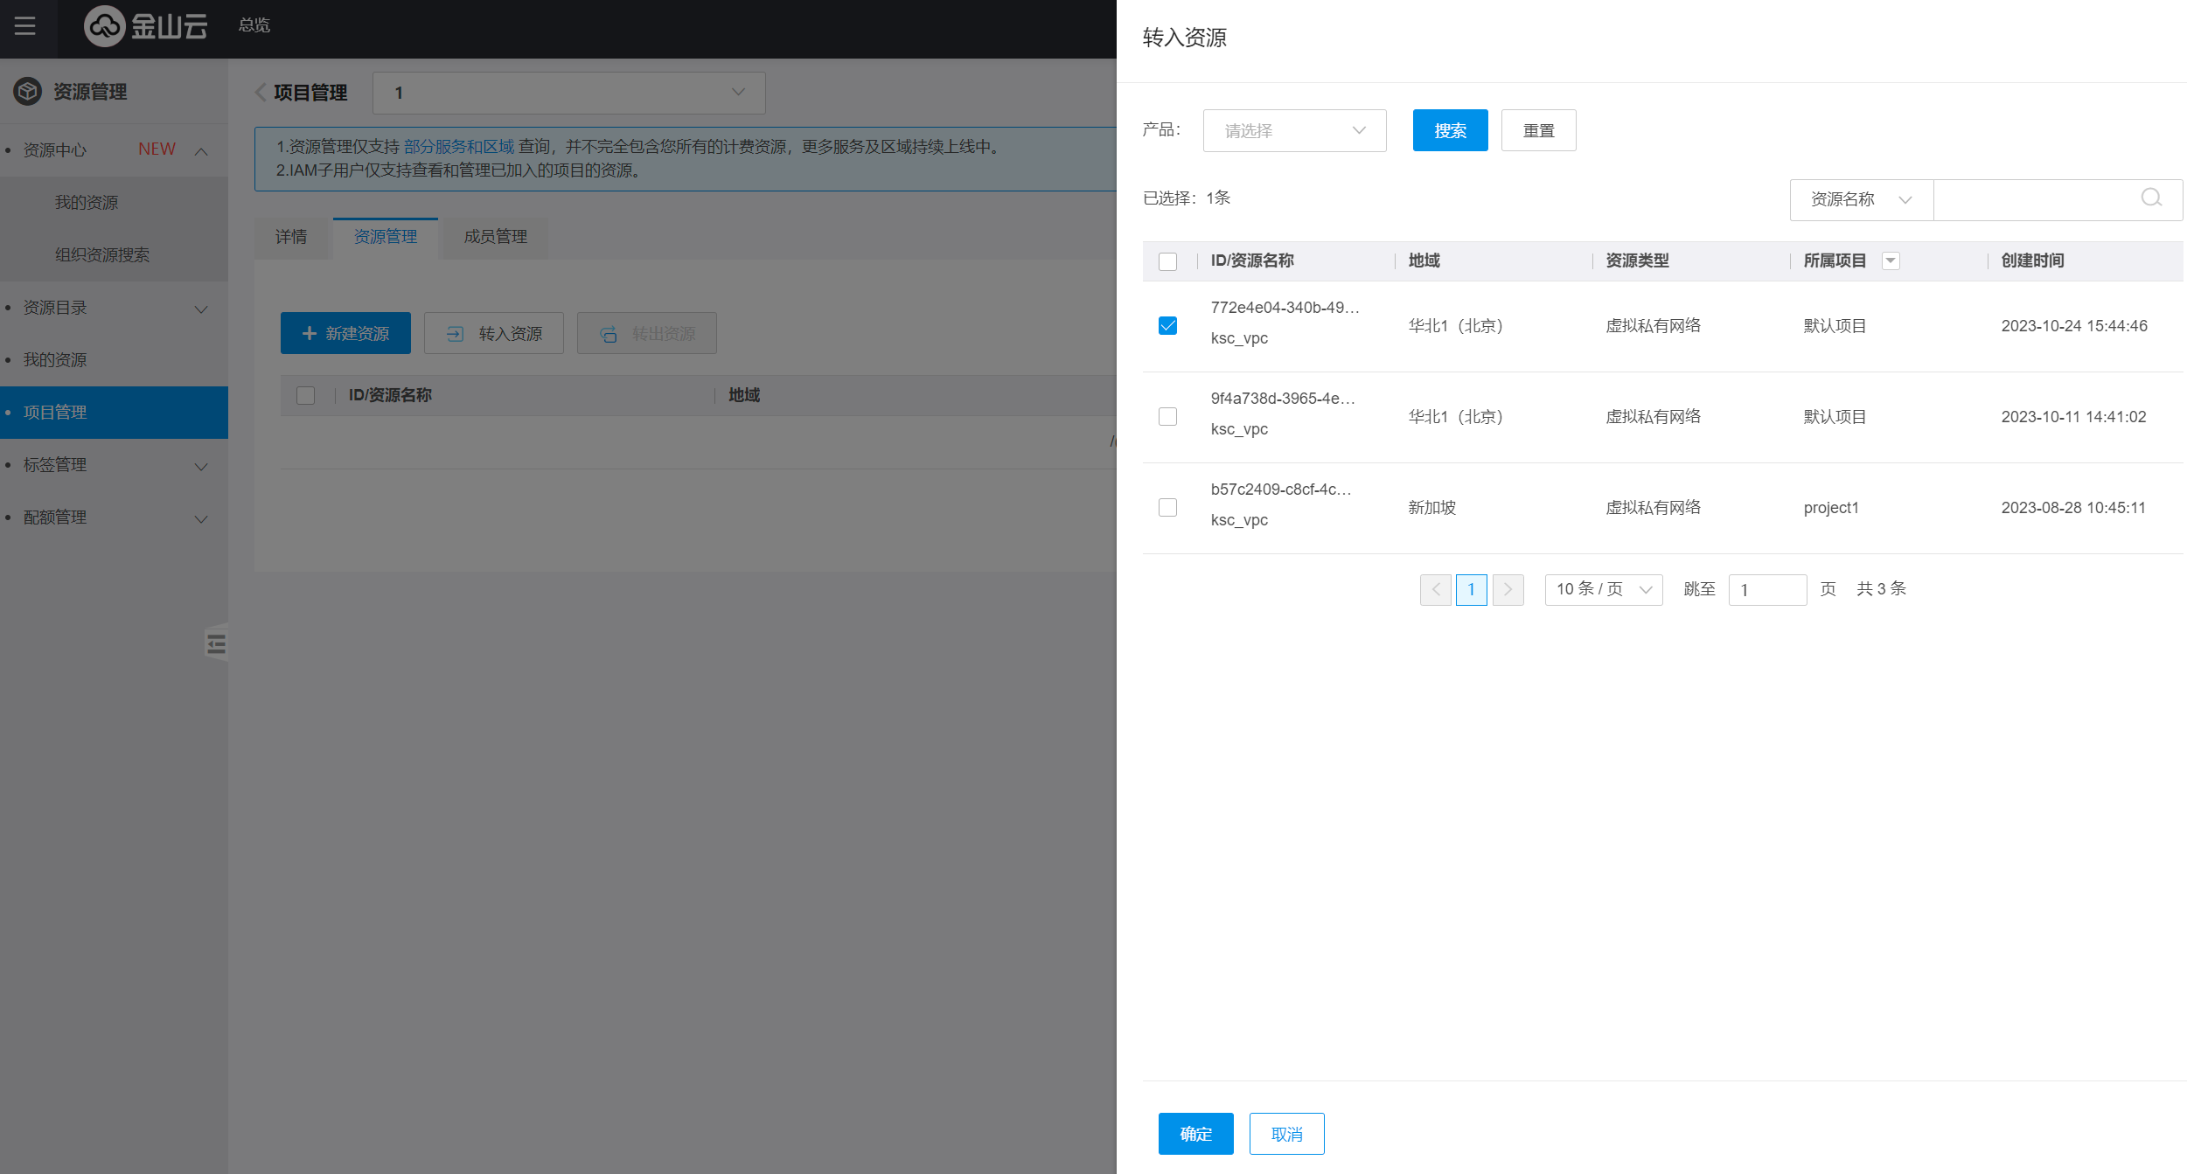Switch to the 成员管理 tab
The image size is (2187, 1174).
(x=495, y=237)
